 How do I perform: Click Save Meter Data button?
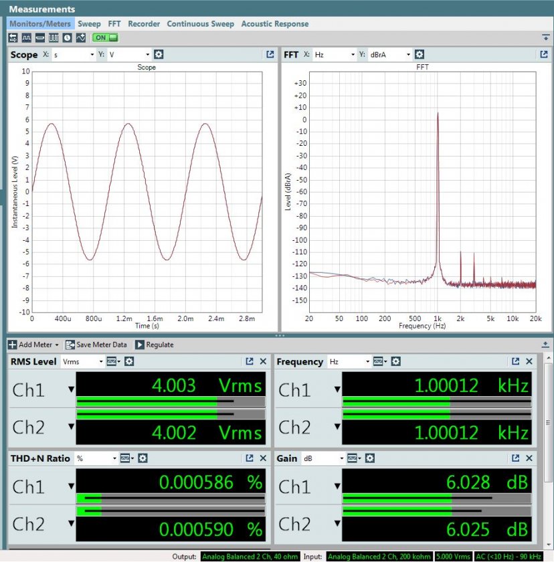point(96,345)
